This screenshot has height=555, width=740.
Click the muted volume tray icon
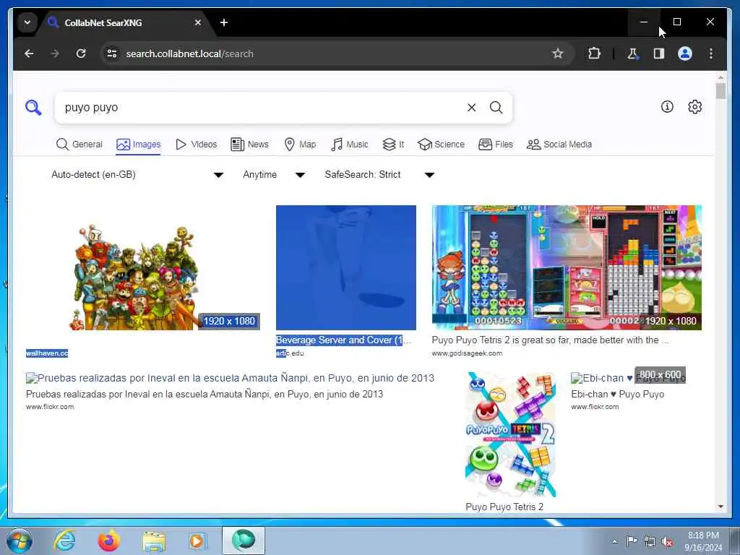pyautogui.click(x=667, y=542)
